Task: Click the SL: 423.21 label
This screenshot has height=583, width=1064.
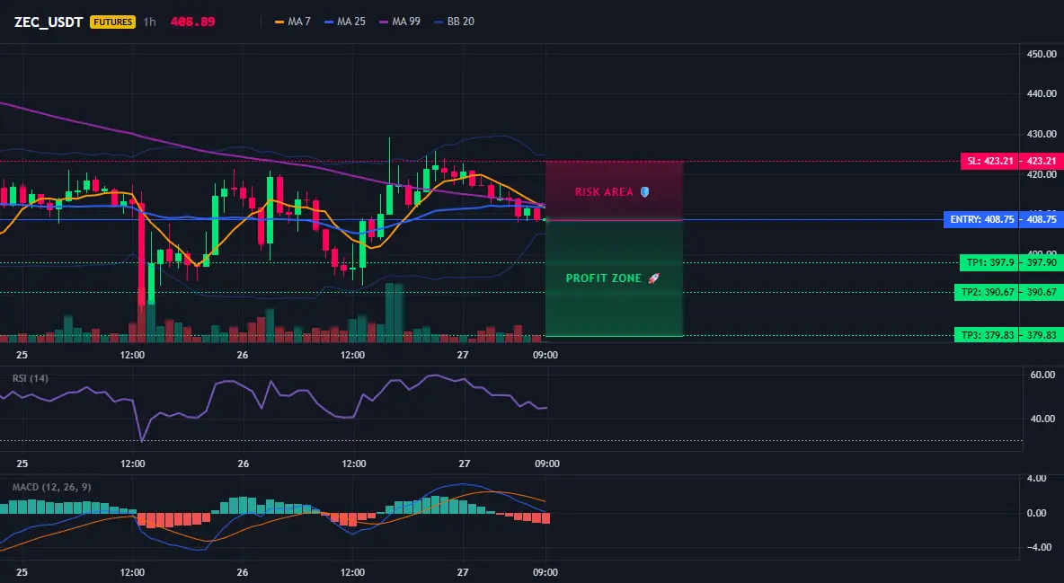Action: 989,161
